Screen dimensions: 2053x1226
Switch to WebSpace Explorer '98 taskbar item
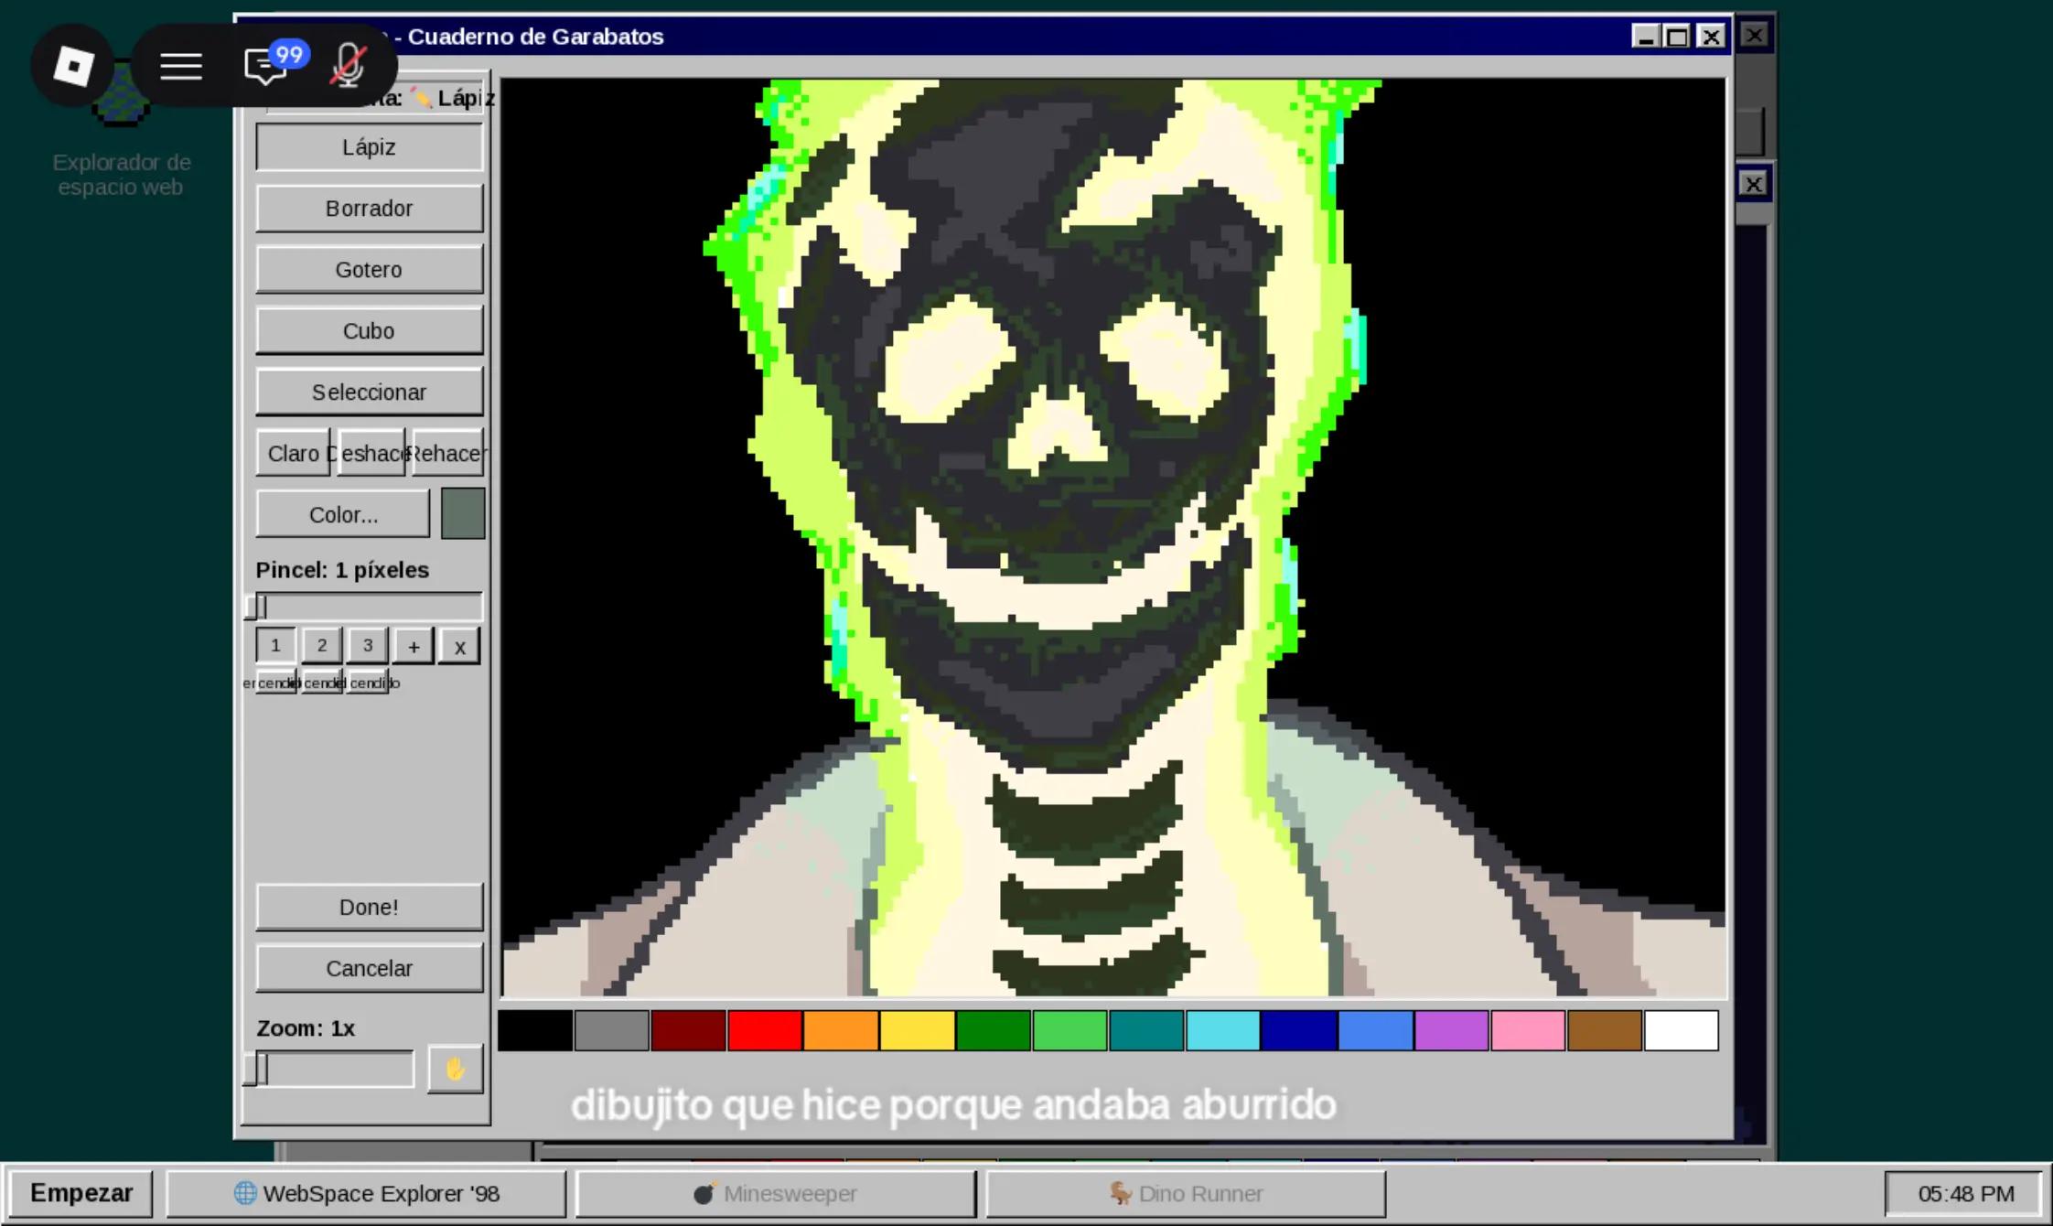(367, 1194)
